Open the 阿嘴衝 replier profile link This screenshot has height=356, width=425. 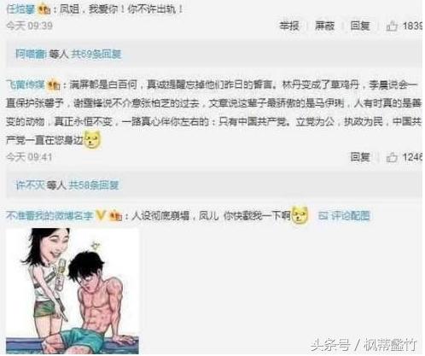click(31, 54)
